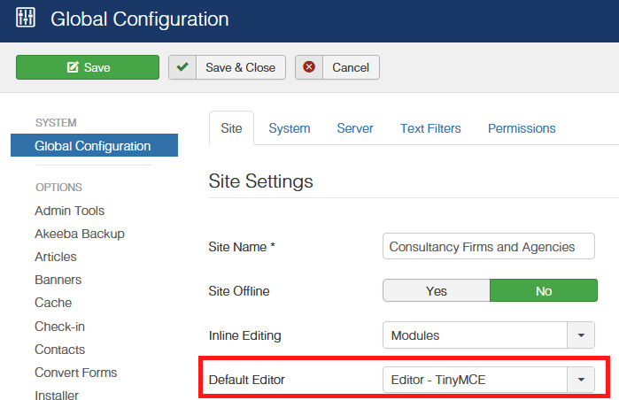Switch to the System tab

[x=290, y=128]
